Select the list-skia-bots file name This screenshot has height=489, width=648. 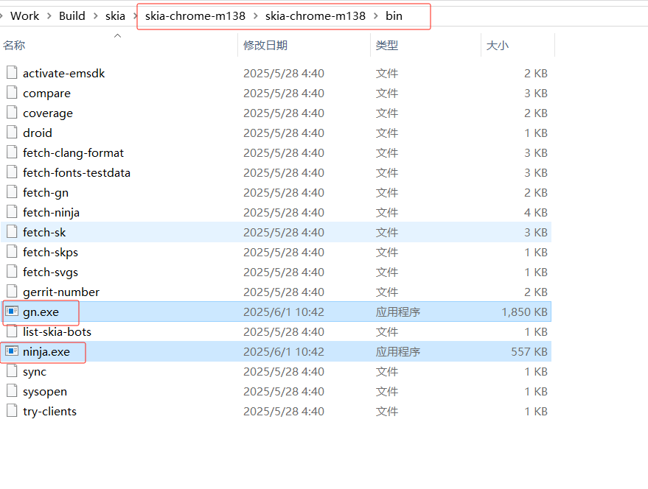(57, 332)
